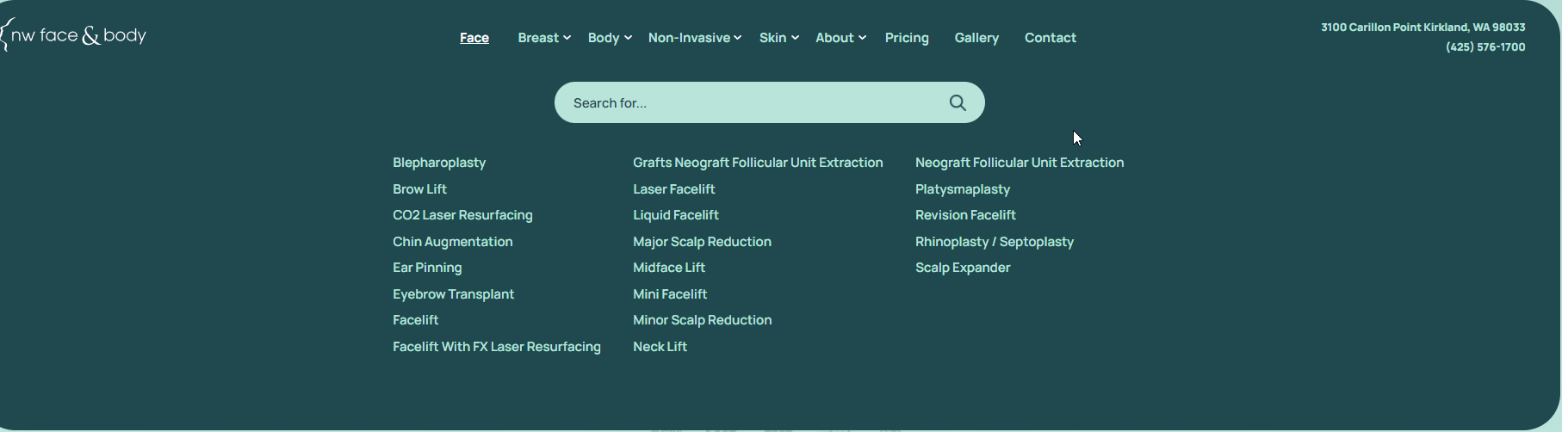Open the Neck Lift link

pyautogui.click(x=660, y=347)
